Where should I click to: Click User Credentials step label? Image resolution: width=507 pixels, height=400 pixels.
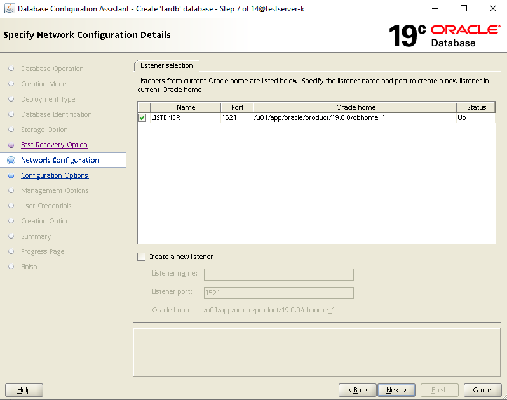coord(46,206)
